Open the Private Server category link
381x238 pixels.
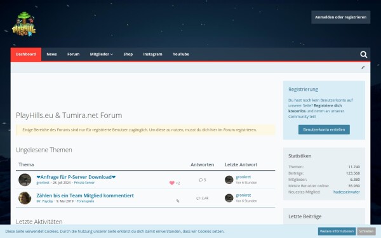(x=84, y=183)
